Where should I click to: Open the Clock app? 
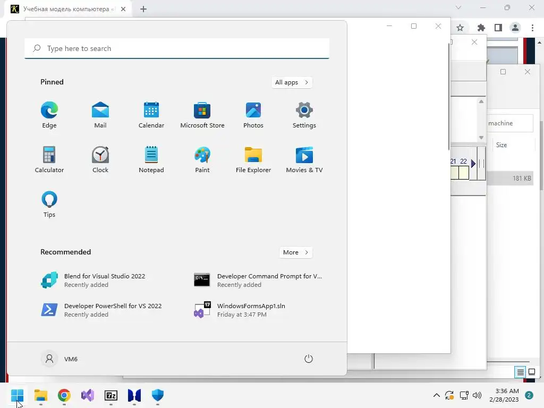[100, 159]
